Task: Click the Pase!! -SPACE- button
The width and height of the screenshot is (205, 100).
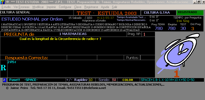Action: [23, 80]
